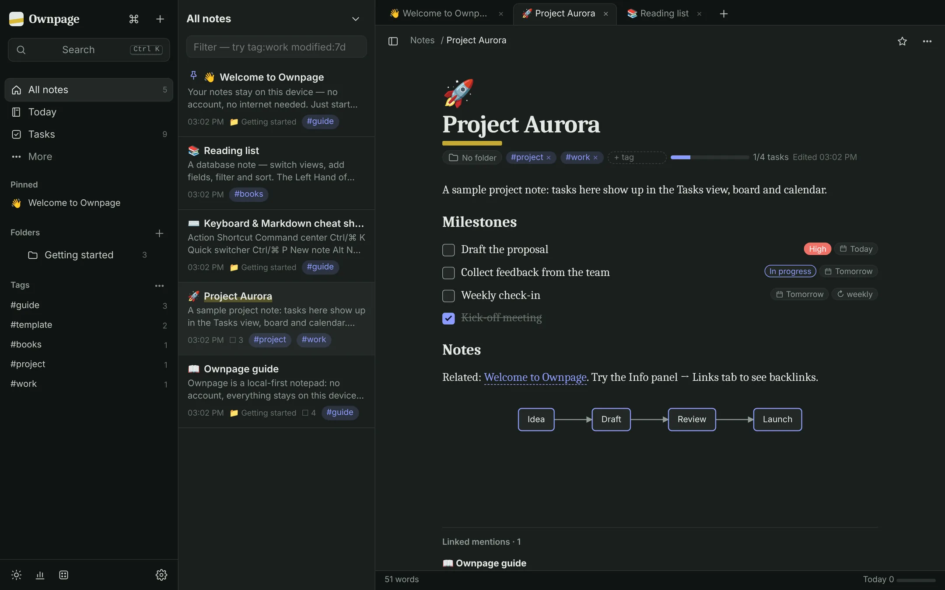945x590 pixels.
Task: Open the grid icon in the bottom sidebar
Action: click(x=63, y=575)
